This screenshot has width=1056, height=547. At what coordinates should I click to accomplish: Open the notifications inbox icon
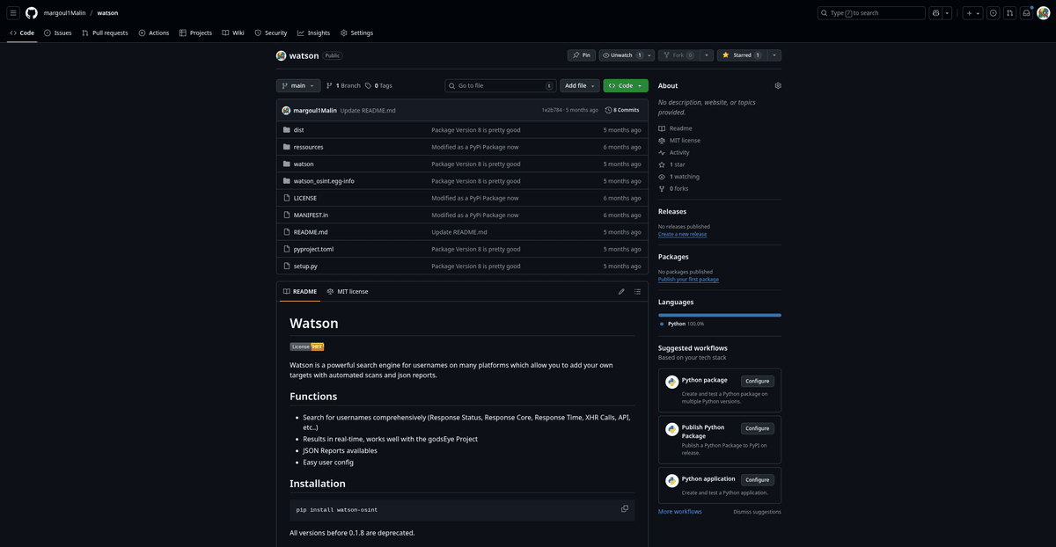[1026, 13]
